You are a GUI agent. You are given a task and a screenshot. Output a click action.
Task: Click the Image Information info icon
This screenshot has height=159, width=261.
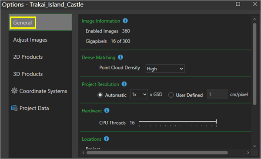[125, 21]
